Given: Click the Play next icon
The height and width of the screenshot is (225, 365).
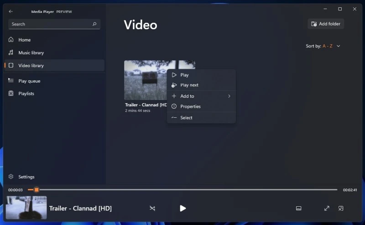Looking at the screenshot, I should (x=174, y=85).
